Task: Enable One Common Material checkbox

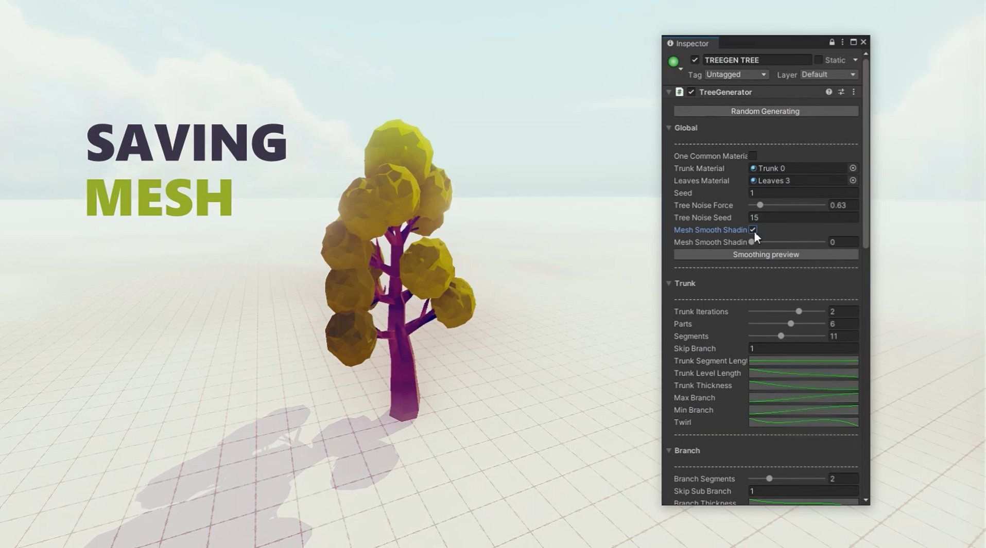Action: (x=753, y=155)
